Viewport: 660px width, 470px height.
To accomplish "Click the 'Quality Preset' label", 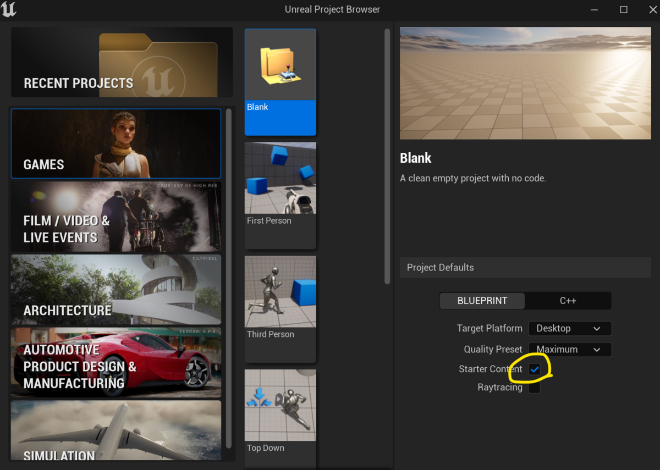I will (493, 349).
